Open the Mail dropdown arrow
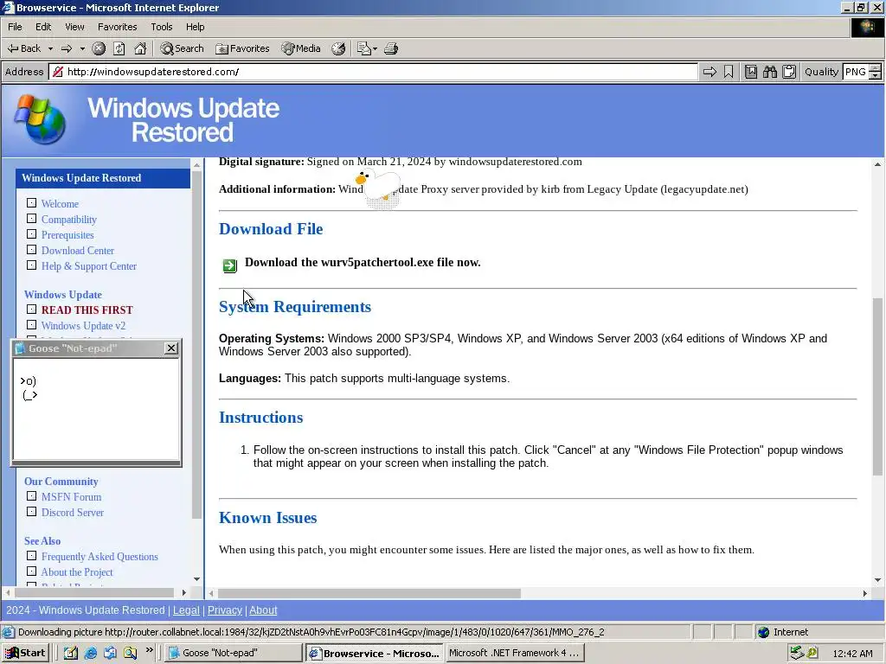886x664 pixels. 375,48
